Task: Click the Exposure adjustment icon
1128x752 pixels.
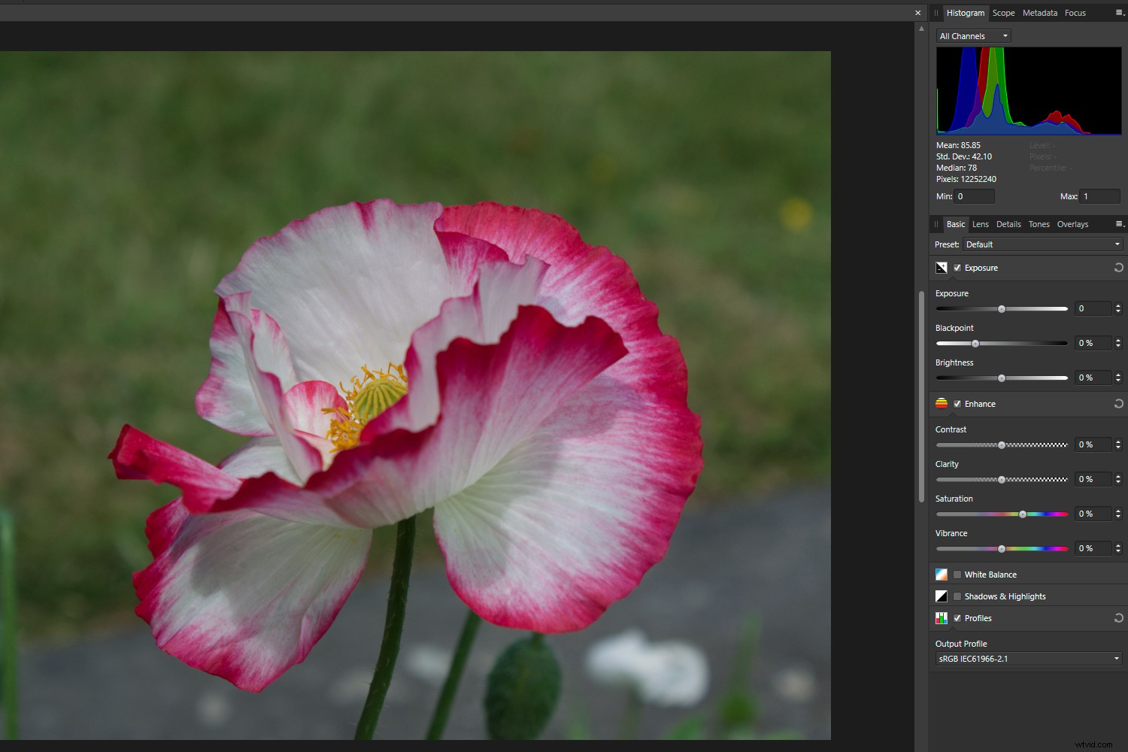Action: (x=942, y=268)
